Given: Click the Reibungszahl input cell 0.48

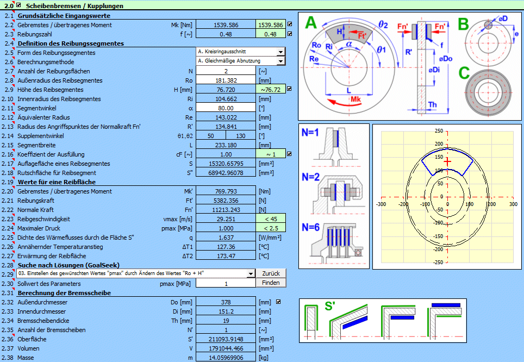Looking at the screenshot, I should click(x=226, y=34).
